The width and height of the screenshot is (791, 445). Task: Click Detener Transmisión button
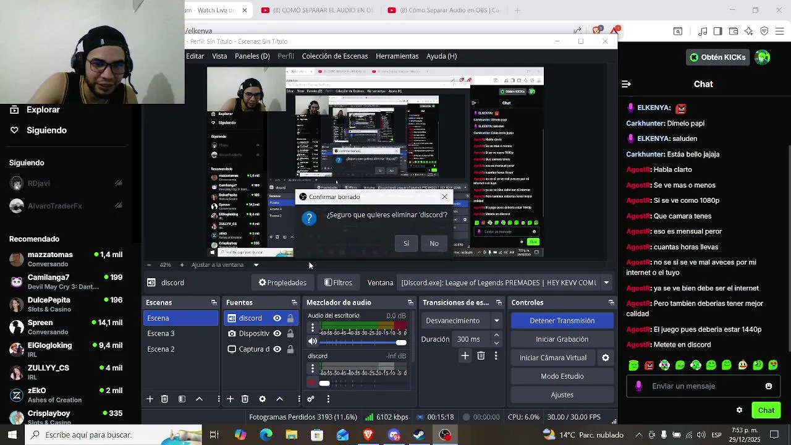click(x=562, y=321)
